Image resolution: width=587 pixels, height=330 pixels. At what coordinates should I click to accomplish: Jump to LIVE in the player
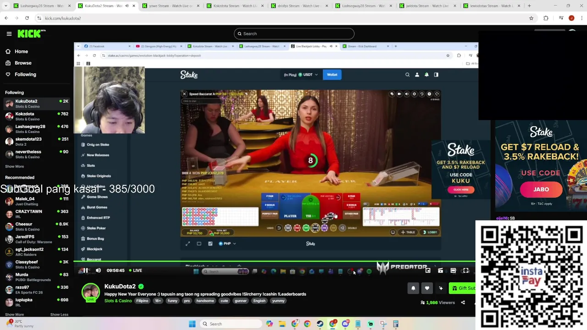(135, 270)
